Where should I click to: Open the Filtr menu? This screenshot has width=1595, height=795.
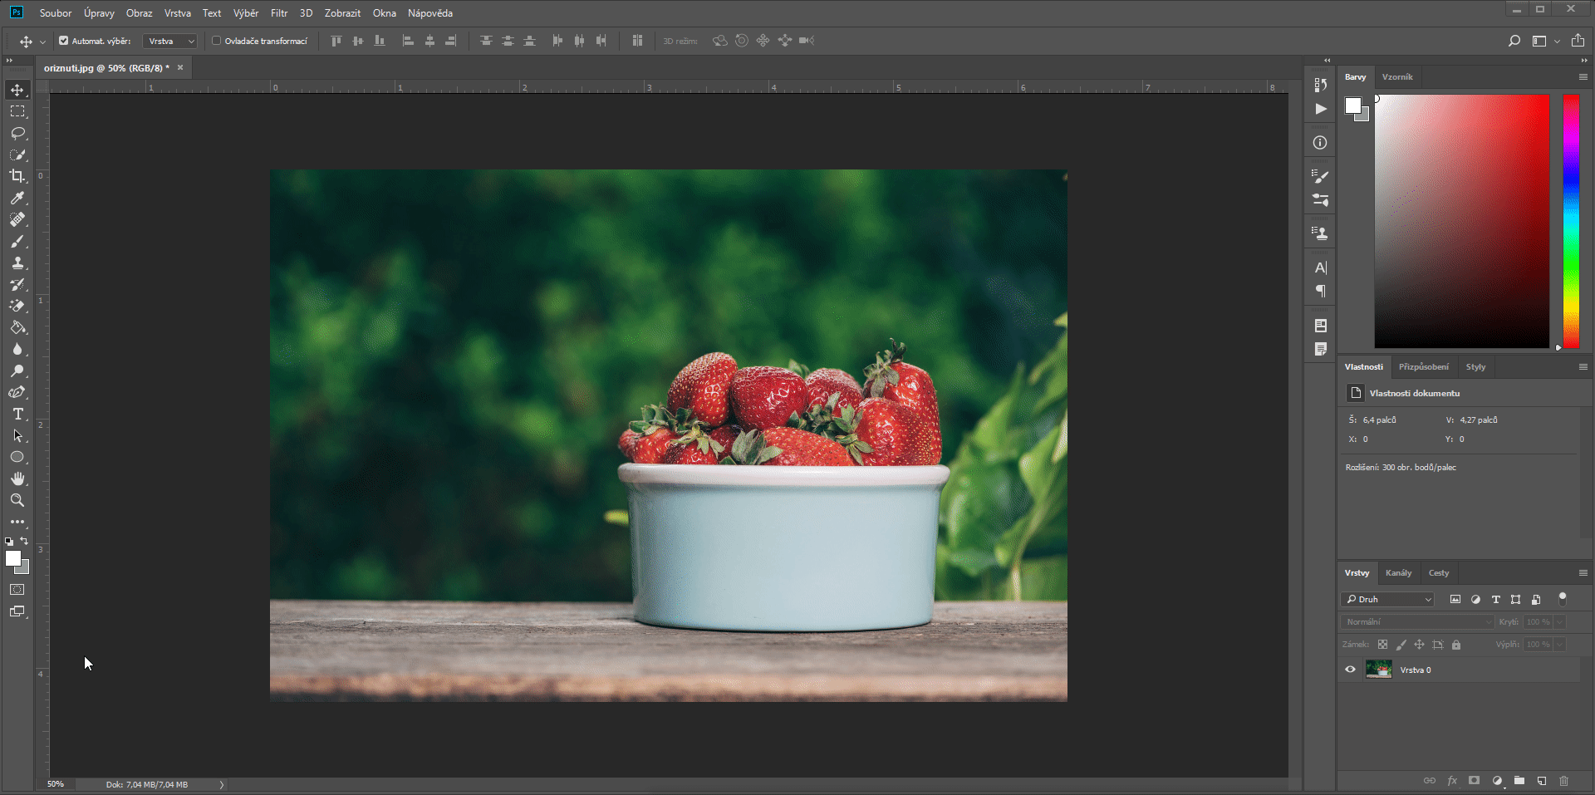tap(279, 13)
